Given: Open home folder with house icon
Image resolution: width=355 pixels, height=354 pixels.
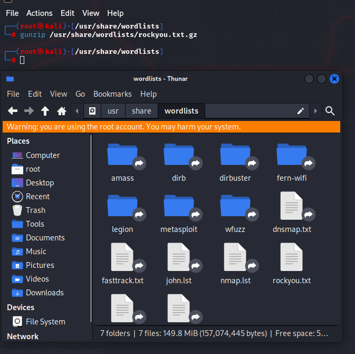Looking at the screenshot, I should coord(62,111).
